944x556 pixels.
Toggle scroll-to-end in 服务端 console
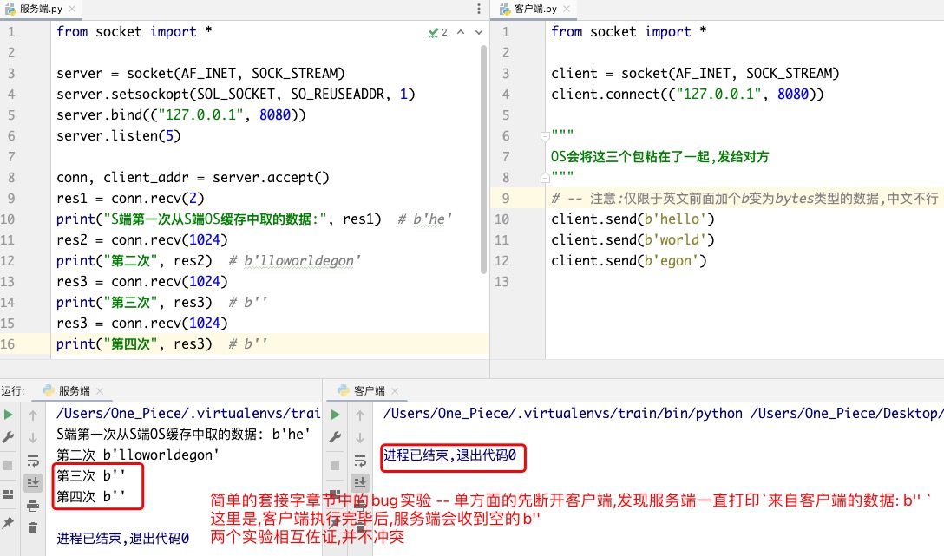click(x=33, y=483)
